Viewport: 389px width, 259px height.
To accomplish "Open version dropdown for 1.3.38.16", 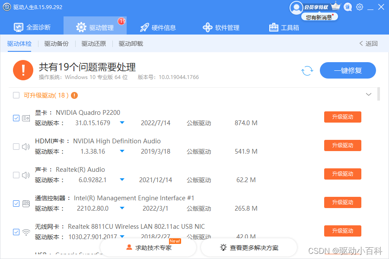I will pos(122,151).
